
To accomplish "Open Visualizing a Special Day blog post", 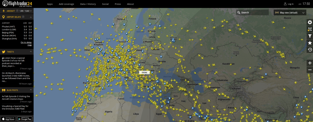I will coord(15,107).
